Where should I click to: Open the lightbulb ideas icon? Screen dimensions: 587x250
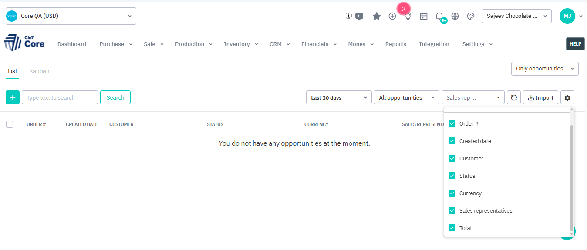point(408,17)
